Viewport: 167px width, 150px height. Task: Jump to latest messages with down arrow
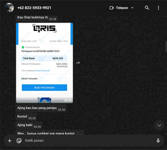click(x=159, y=125)
